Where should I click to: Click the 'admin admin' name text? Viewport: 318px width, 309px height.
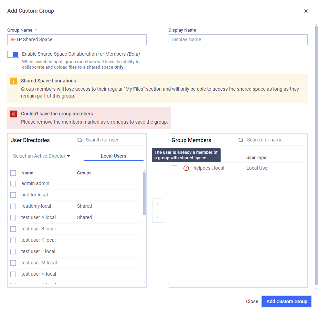click(x=35, y=184)
